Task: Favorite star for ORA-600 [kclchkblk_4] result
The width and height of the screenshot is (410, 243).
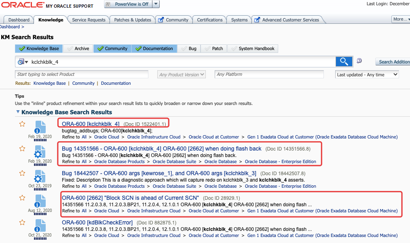Action: tap(22, 124)
